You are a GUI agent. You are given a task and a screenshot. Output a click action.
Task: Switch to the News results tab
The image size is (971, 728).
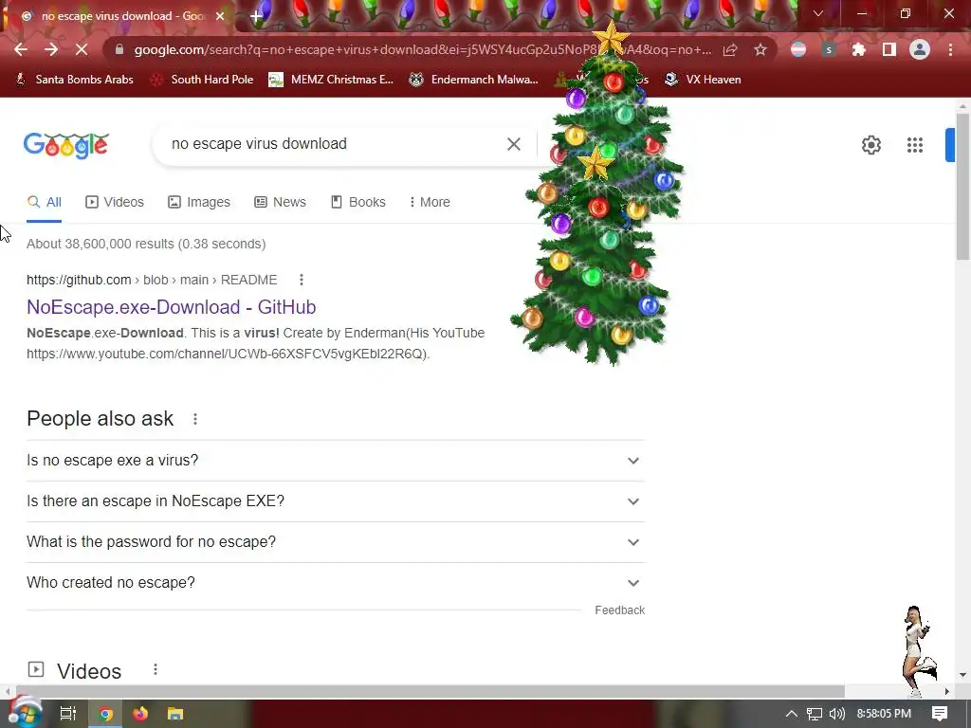280,203
